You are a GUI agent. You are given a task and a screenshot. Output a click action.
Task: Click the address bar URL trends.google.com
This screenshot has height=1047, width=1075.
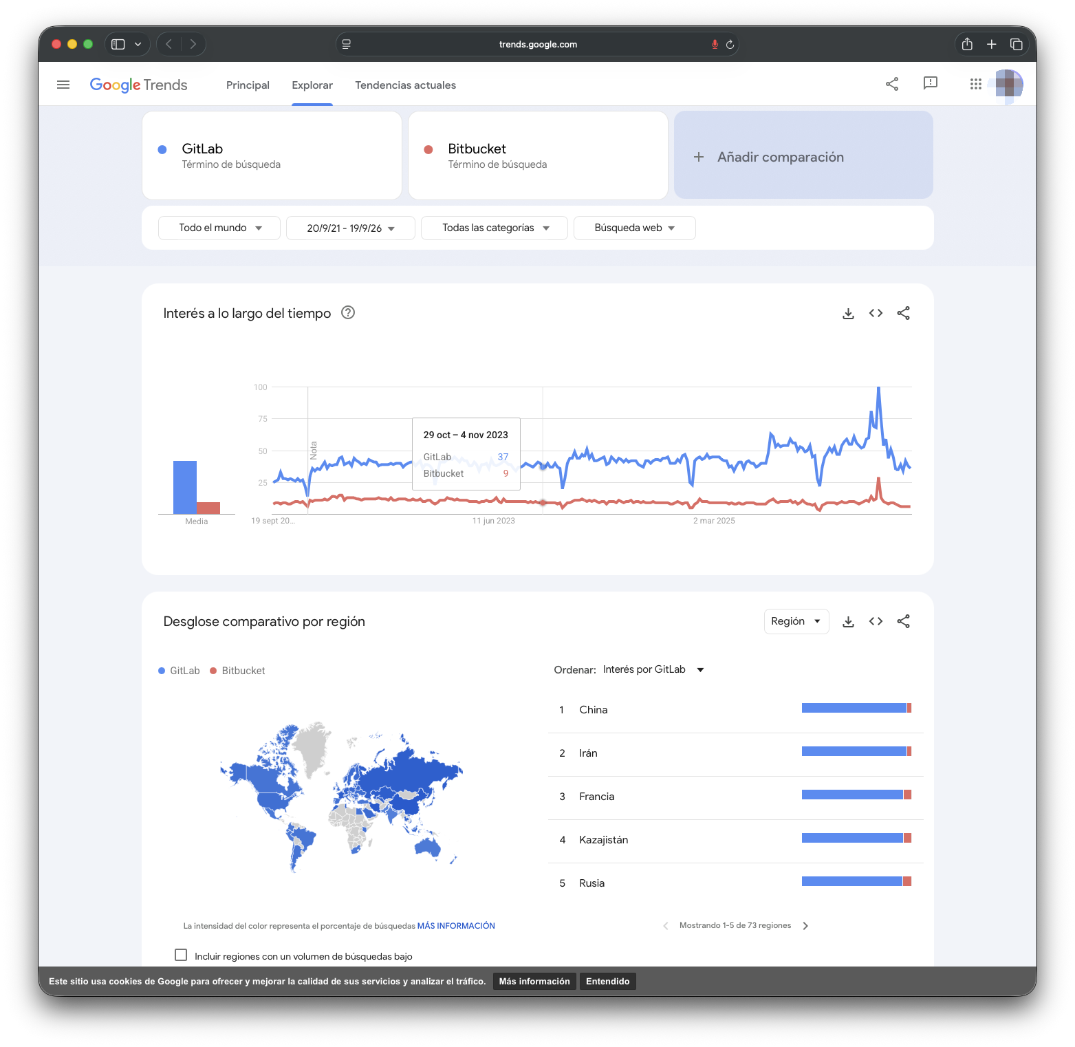(538, 44)
